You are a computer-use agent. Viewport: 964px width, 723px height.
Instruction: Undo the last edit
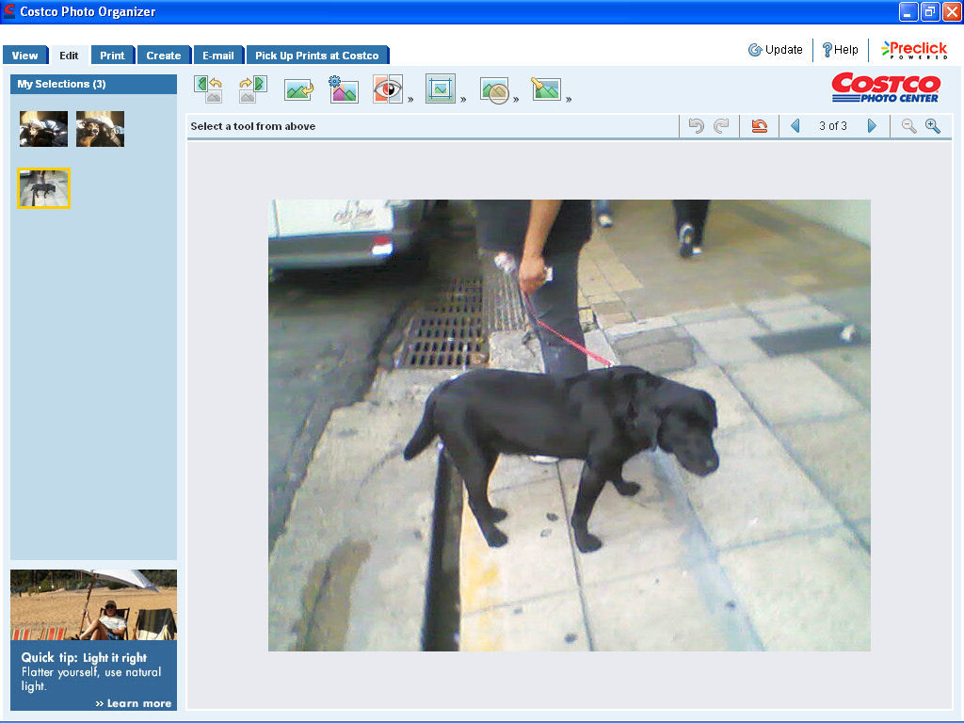pyautogui.click(x=697, y=126)
